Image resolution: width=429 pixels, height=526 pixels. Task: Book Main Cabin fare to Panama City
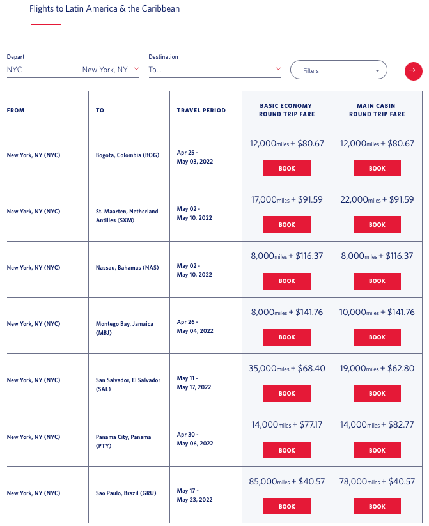tap(377, 450)
